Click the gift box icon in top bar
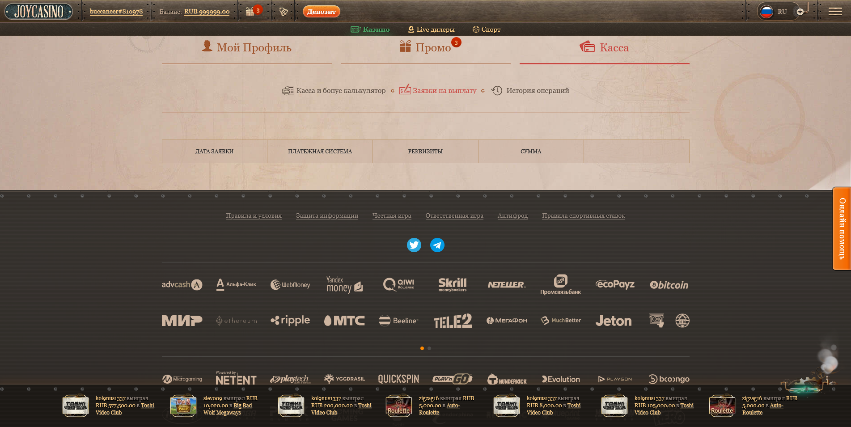 coord(250,12)
